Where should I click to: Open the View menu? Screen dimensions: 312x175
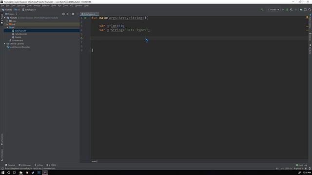pos(13,5)
